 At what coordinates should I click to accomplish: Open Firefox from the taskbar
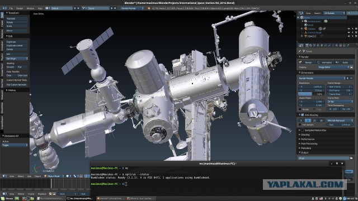(x=24, y=199)
